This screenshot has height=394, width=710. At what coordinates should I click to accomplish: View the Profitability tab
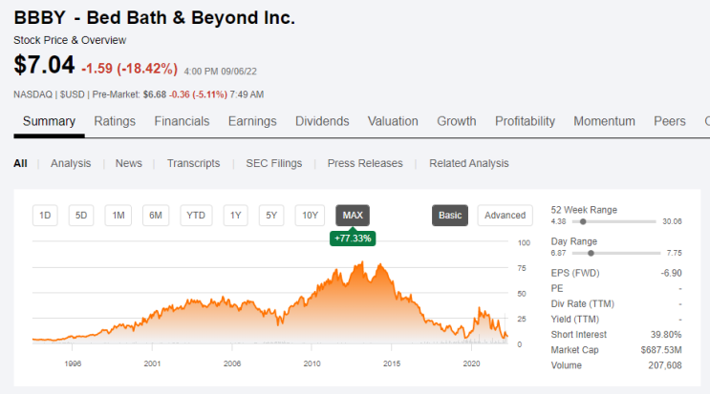[525, 121]
